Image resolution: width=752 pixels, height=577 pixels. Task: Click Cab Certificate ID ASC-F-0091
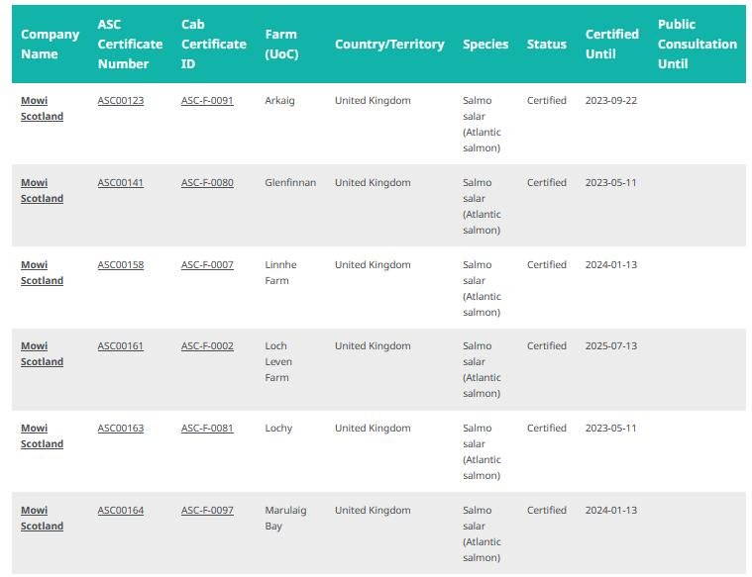207,100
